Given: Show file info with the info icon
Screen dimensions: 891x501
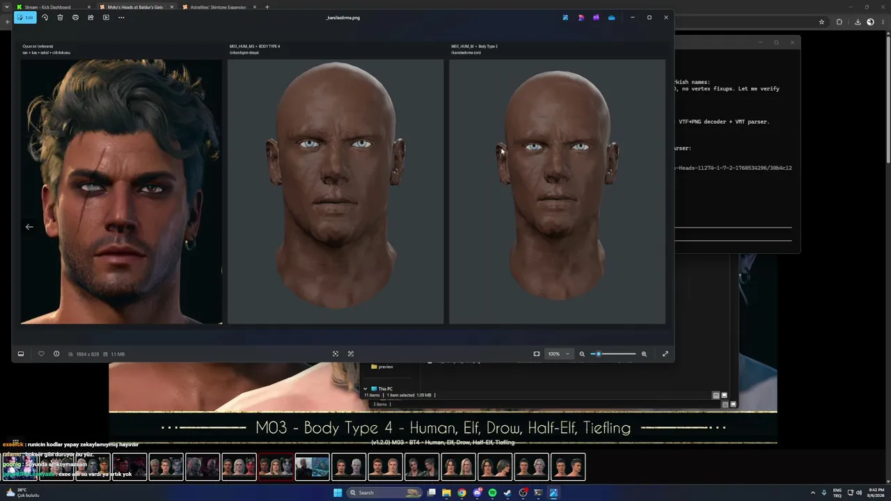Looking at the screenshot, I should pyautogui.click(x=56, y=354).
